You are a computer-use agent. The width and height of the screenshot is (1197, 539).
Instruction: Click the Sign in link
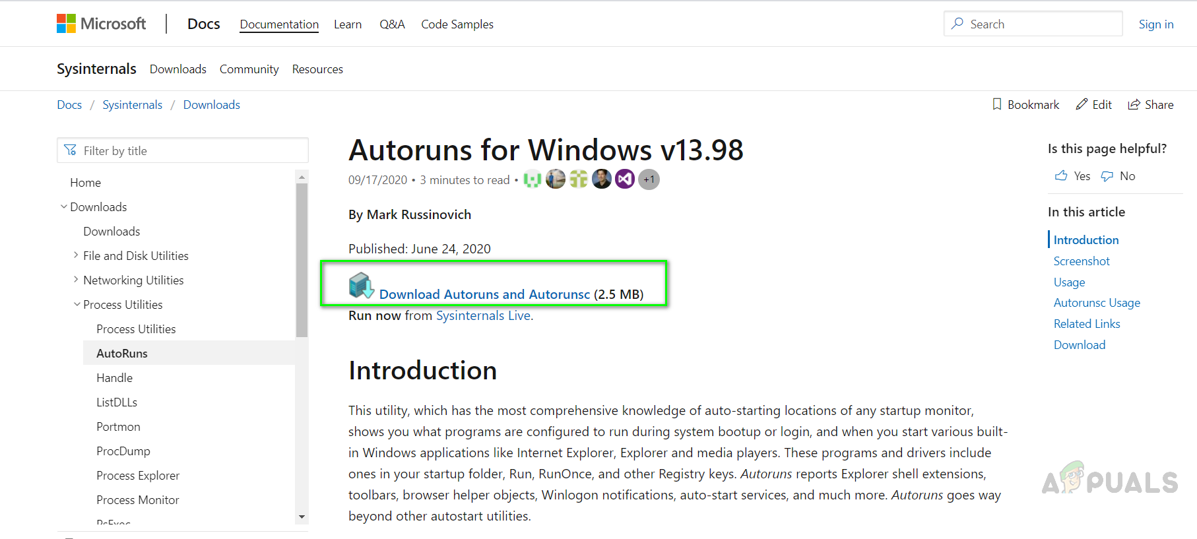coord(1156,24)
